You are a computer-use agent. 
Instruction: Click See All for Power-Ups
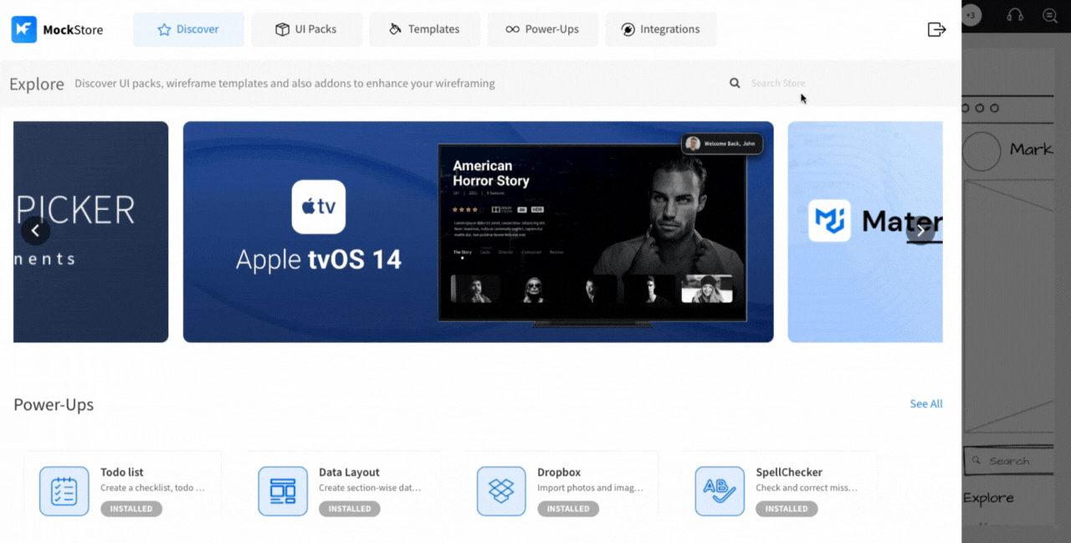[x=926, y=404]
